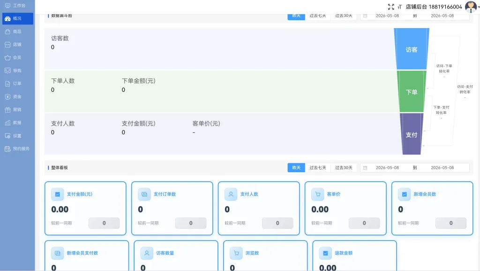Viewport: 480px width, 271px height.
Task: Open the 商品 goods bag icon
Action: [7, 31]
